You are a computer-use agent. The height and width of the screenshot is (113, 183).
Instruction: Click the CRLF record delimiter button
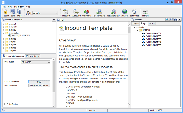coord(39,82)
